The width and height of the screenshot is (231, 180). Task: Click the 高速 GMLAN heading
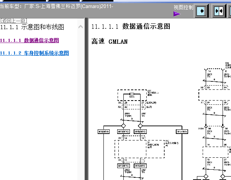110,41
